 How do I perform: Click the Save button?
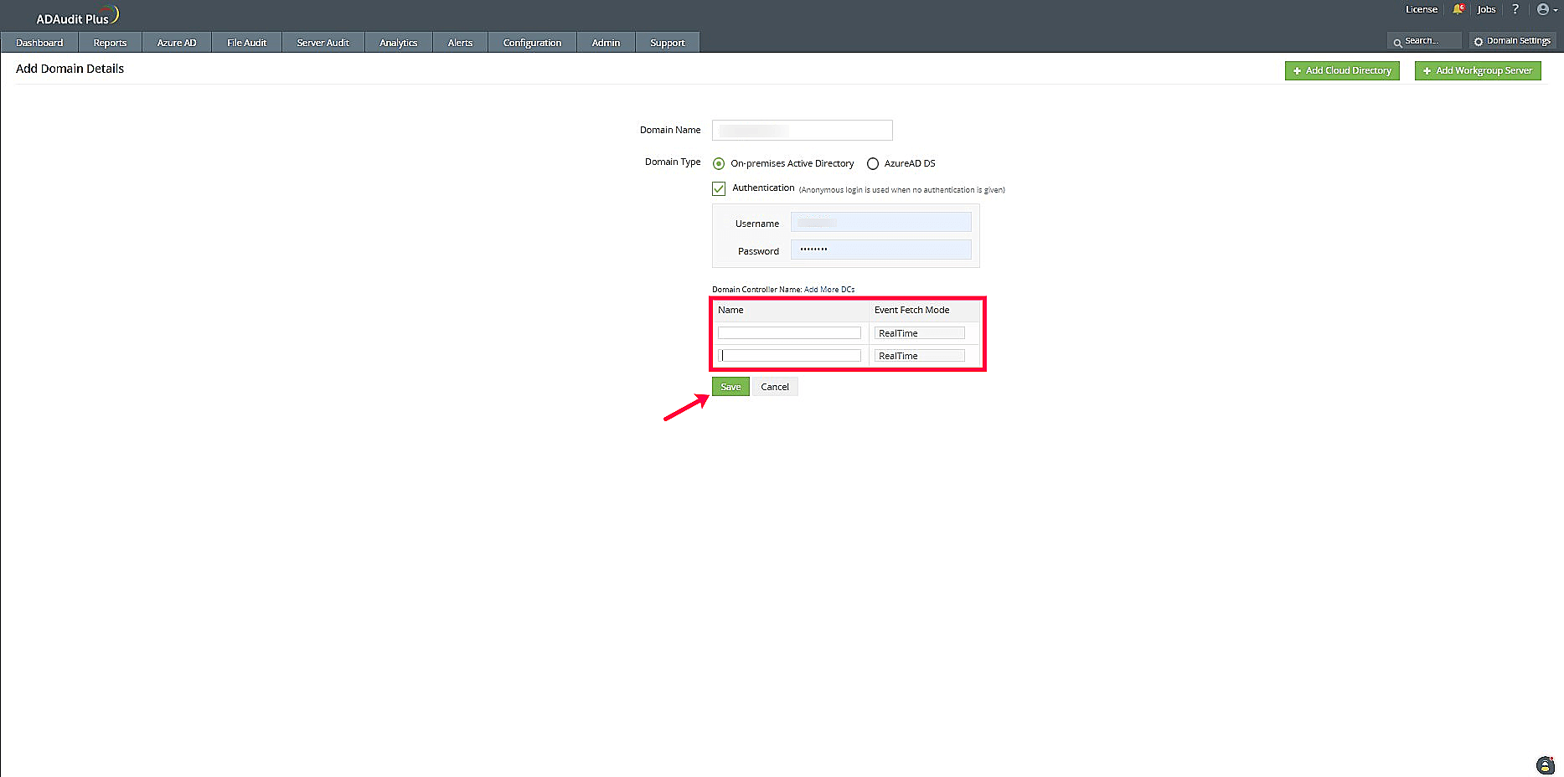click(x=730, y=386)
